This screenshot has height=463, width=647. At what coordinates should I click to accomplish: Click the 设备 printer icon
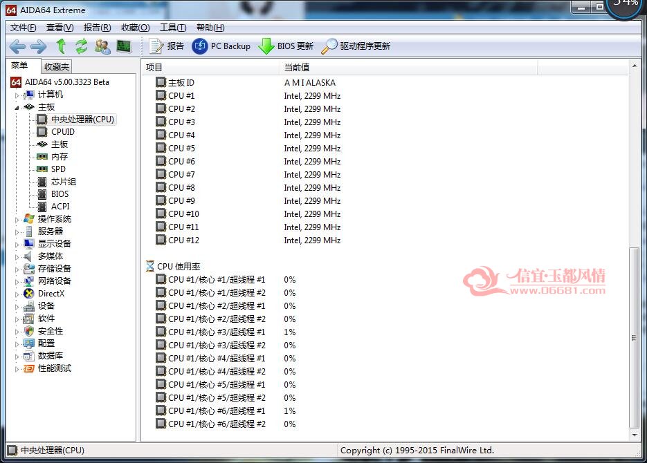(x=29, y=306)
